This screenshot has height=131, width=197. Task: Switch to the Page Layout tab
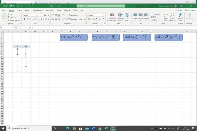coord(38,10)
